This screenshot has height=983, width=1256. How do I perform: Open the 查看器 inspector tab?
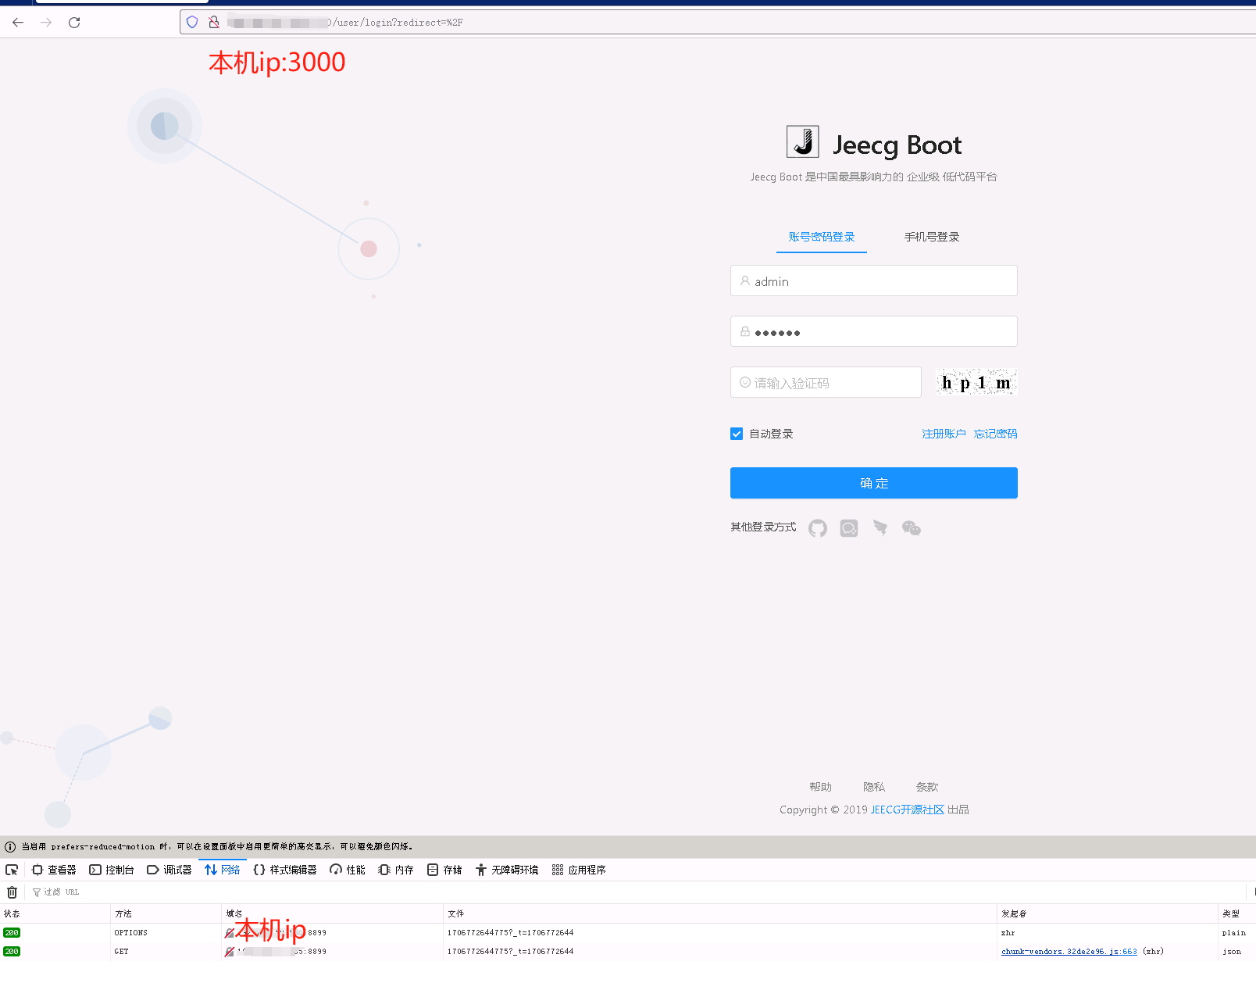click(54, 870)
